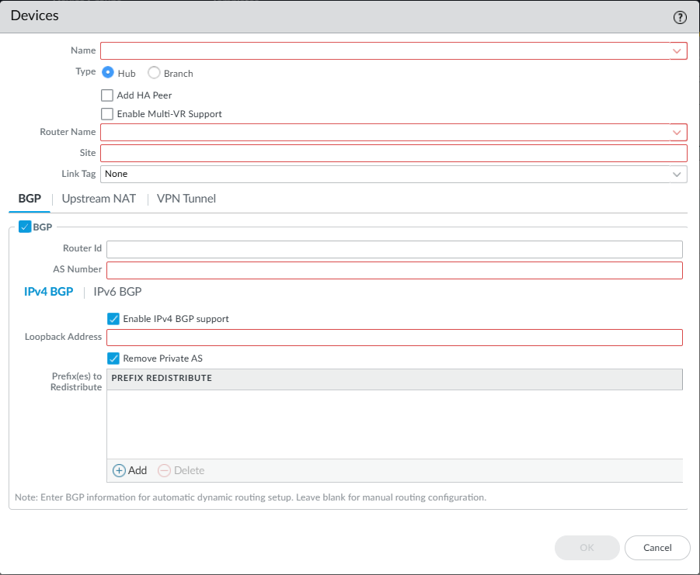Screen dimensions: 700x575
Task: Click the Loopback Address field
Action: click(x=394, y=338)
